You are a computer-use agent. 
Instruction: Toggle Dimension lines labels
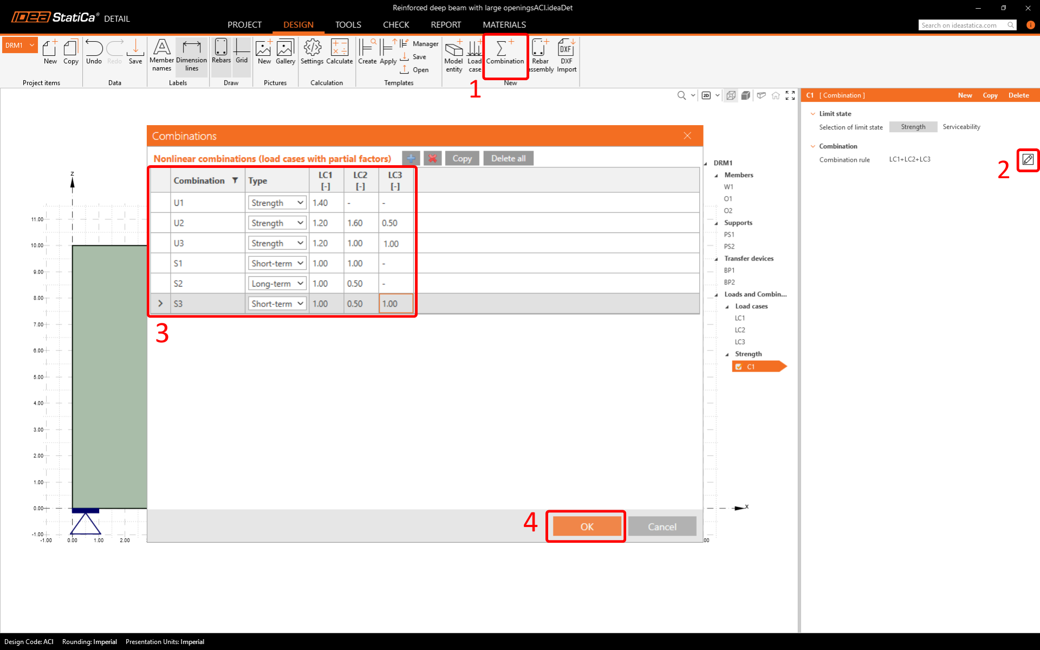tap(191, 55)
